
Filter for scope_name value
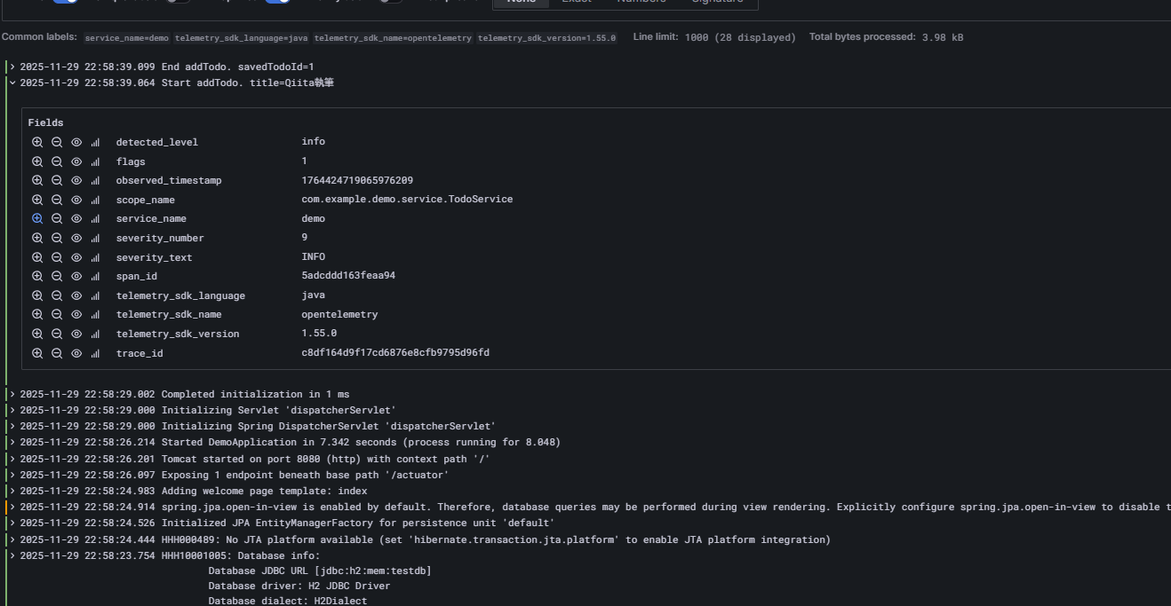tap(37, 200)
